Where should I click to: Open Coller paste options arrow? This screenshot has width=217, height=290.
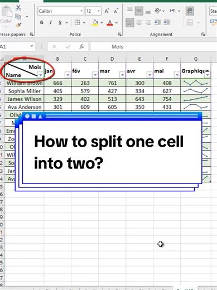[6, 27]
